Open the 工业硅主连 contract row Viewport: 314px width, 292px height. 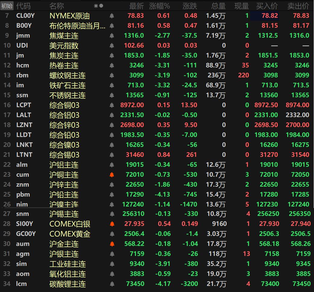tap(68, 264)
